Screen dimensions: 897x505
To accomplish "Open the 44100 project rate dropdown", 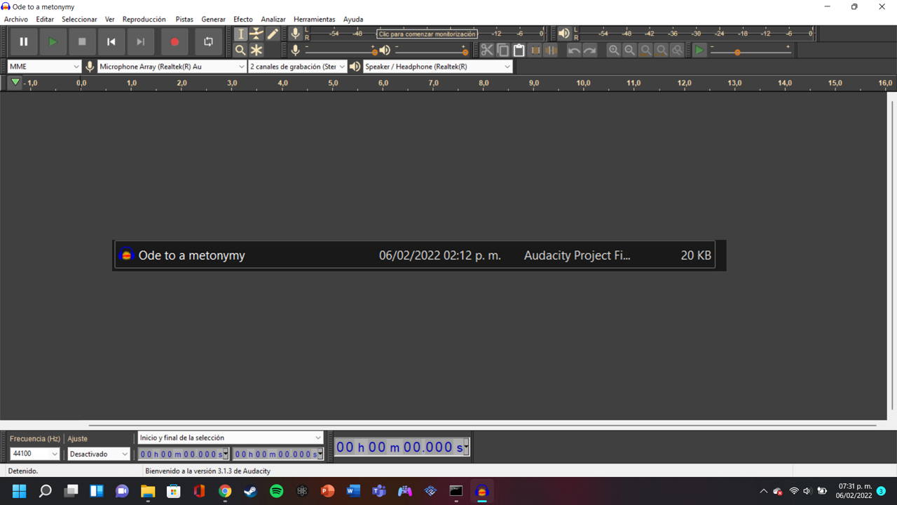I will coord(35,454).
